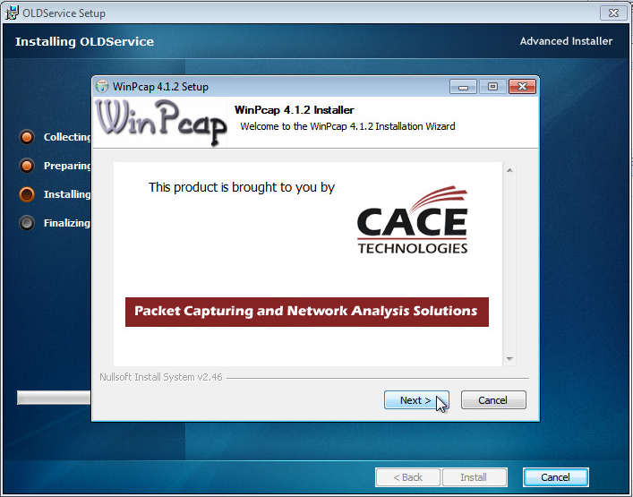Click the Finalizing step label

pos(67,223)
